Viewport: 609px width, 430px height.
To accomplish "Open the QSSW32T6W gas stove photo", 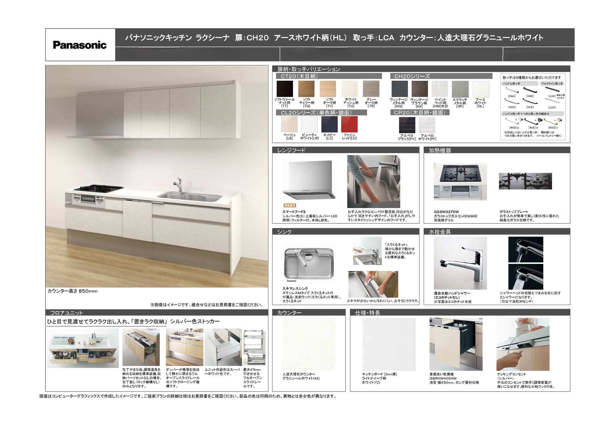I will [460, 182].
